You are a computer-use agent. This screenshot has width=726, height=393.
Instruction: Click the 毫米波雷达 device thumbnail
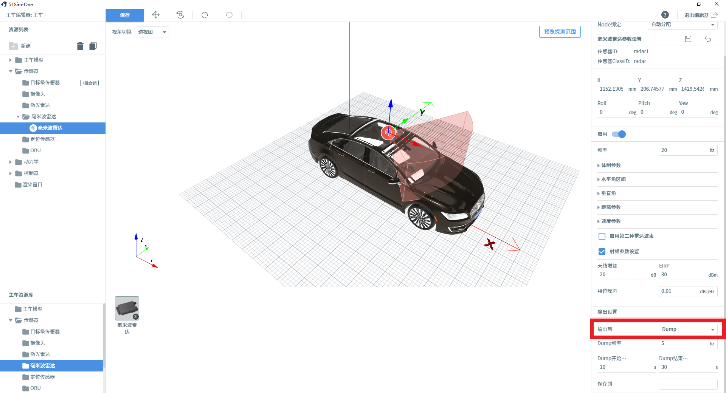127,308
